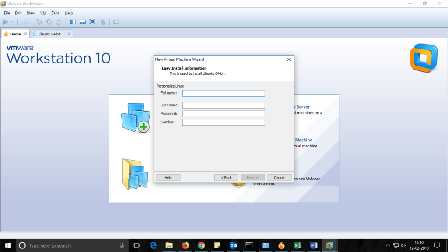Viewport: 448px width, 252px height.
Task: Open the Tabs menu
Action: point(55,13)
